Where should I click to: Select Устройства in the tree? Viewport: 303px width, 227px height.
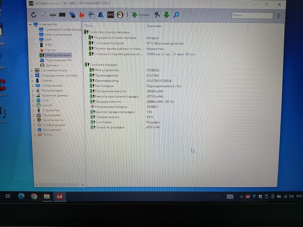48,110
